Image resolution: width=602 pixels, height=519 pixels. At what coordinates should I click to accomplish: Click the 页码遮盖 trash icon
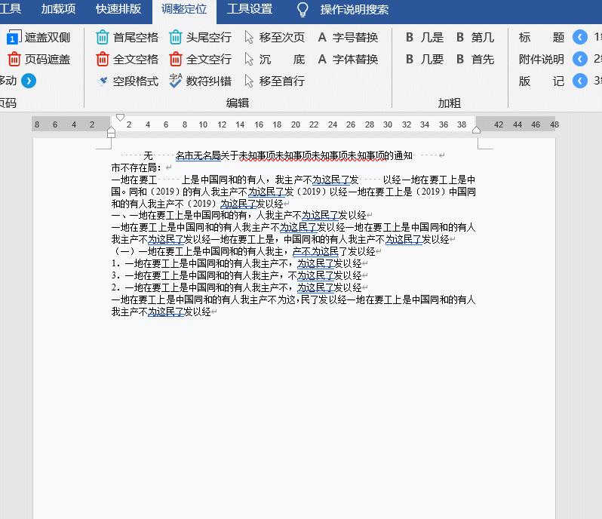point(14,59)
